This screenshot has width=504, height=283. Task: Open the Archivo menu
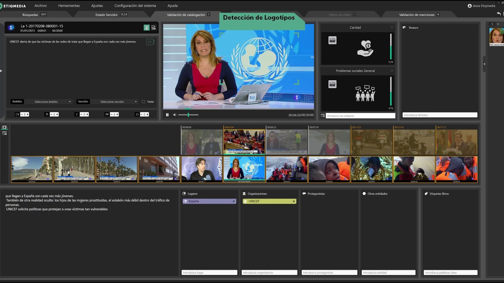tap(41, 6)
